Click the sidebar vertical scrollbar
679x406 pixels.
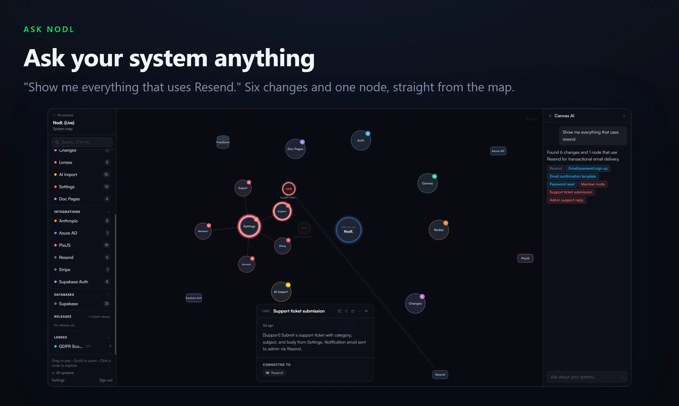point(115,284)
